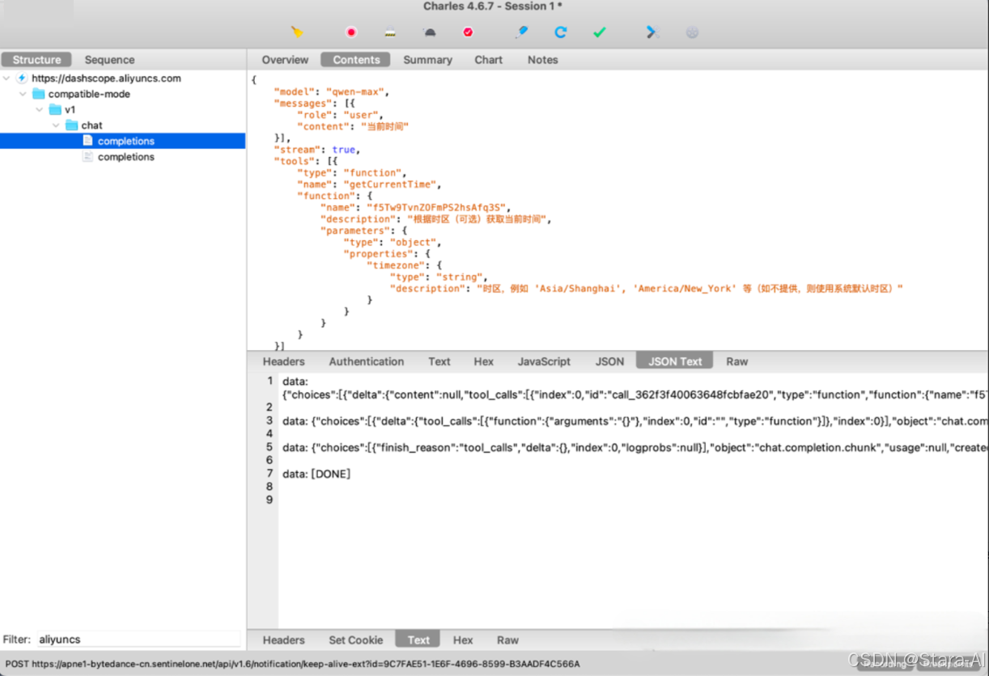Image resolution: width=989 pixels, height=676 pixels.
Task: Show request Hex tab
Action: coord(484,361)
